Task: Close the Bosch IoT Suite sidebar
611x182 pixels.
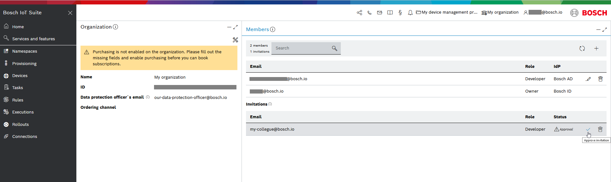Action: pyautogui.click(x=70, y=13)
